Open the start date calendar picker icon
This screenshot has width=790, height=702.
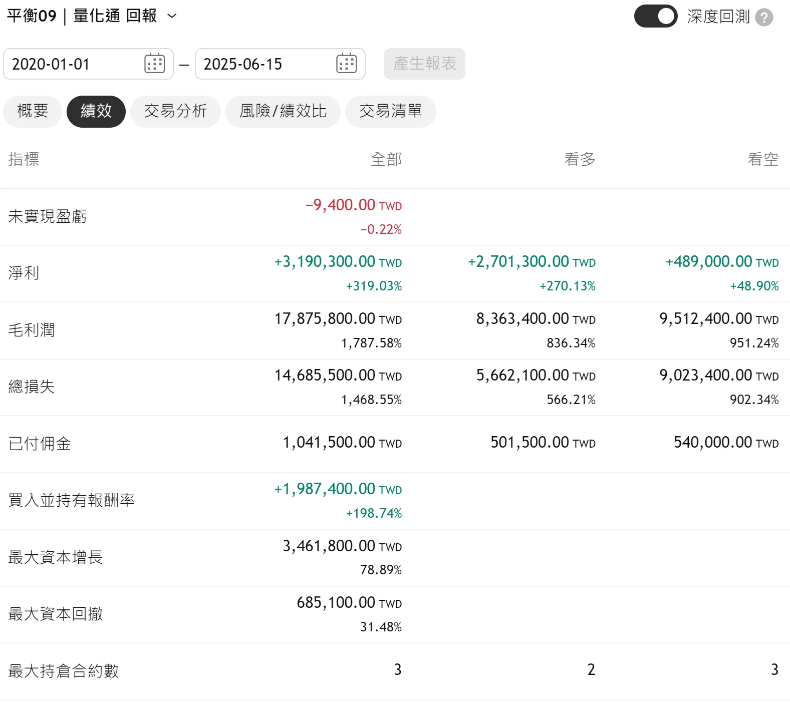(155, 64)
